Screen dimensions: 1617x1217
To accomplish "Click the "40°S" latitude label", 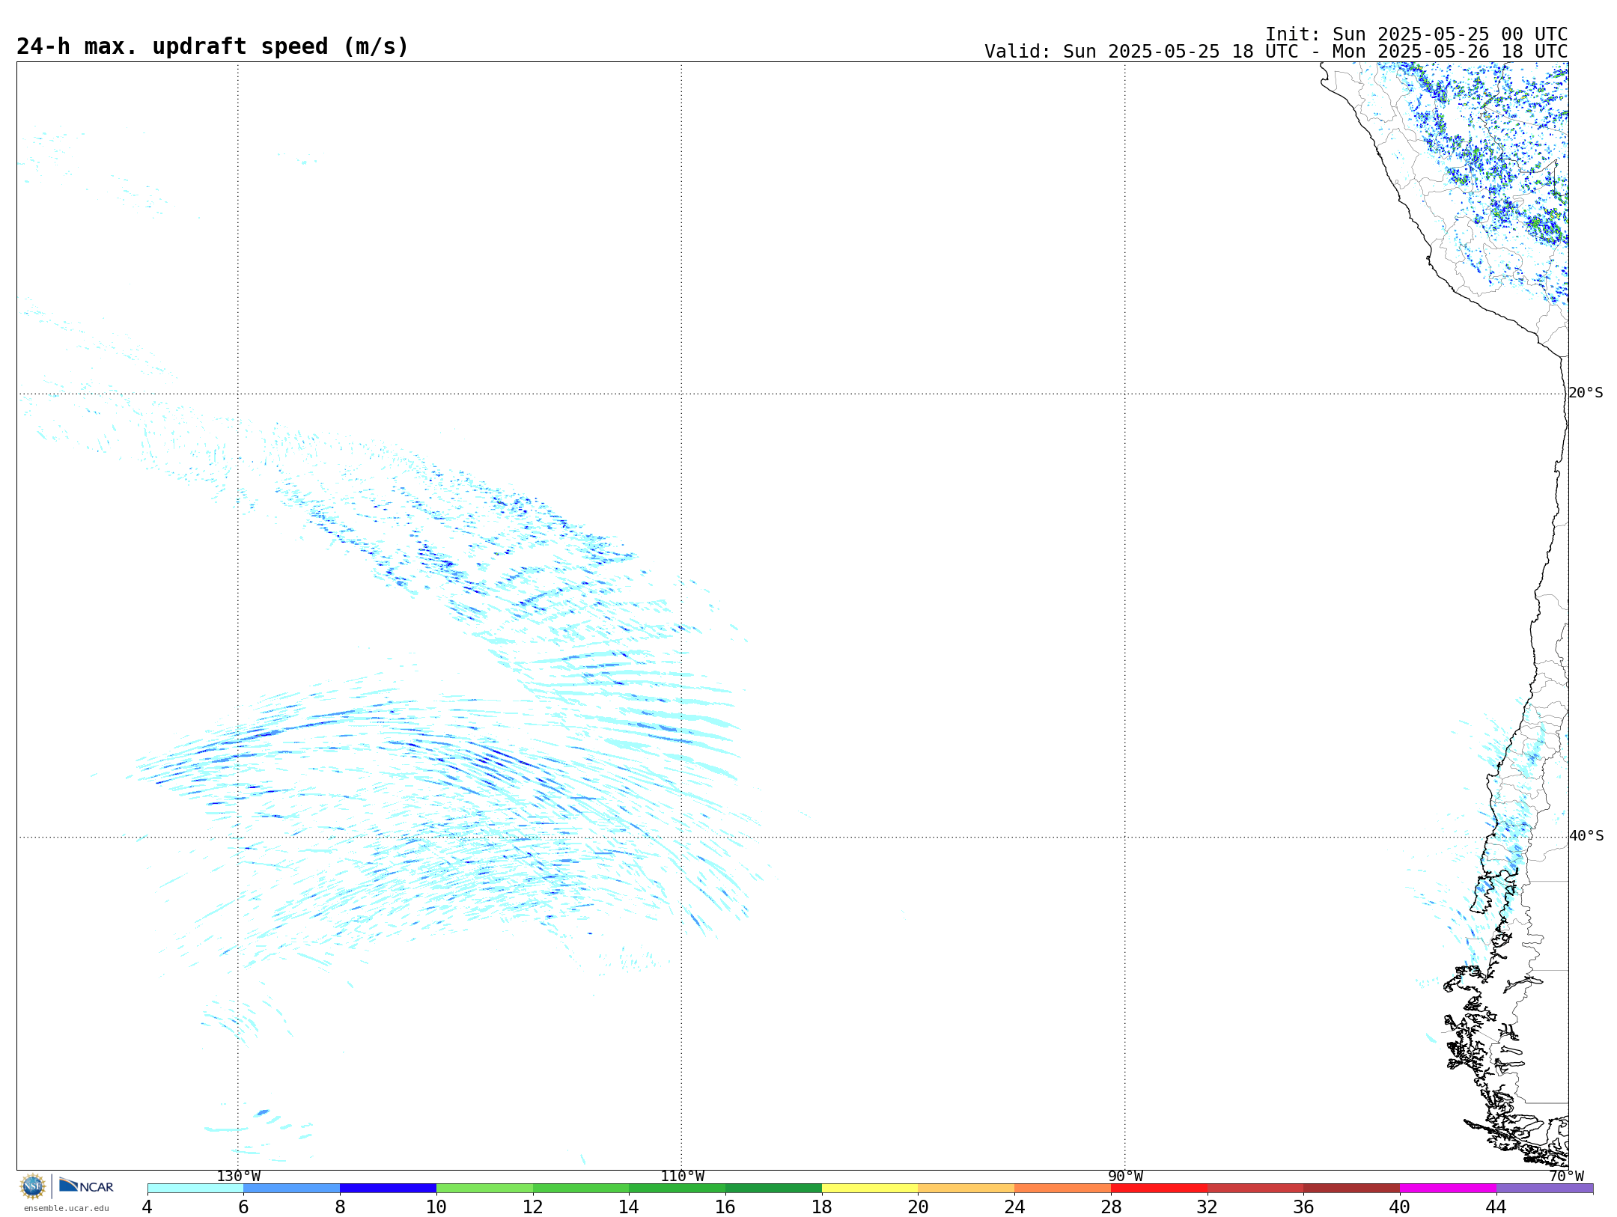I will (x=1586, y=836).
